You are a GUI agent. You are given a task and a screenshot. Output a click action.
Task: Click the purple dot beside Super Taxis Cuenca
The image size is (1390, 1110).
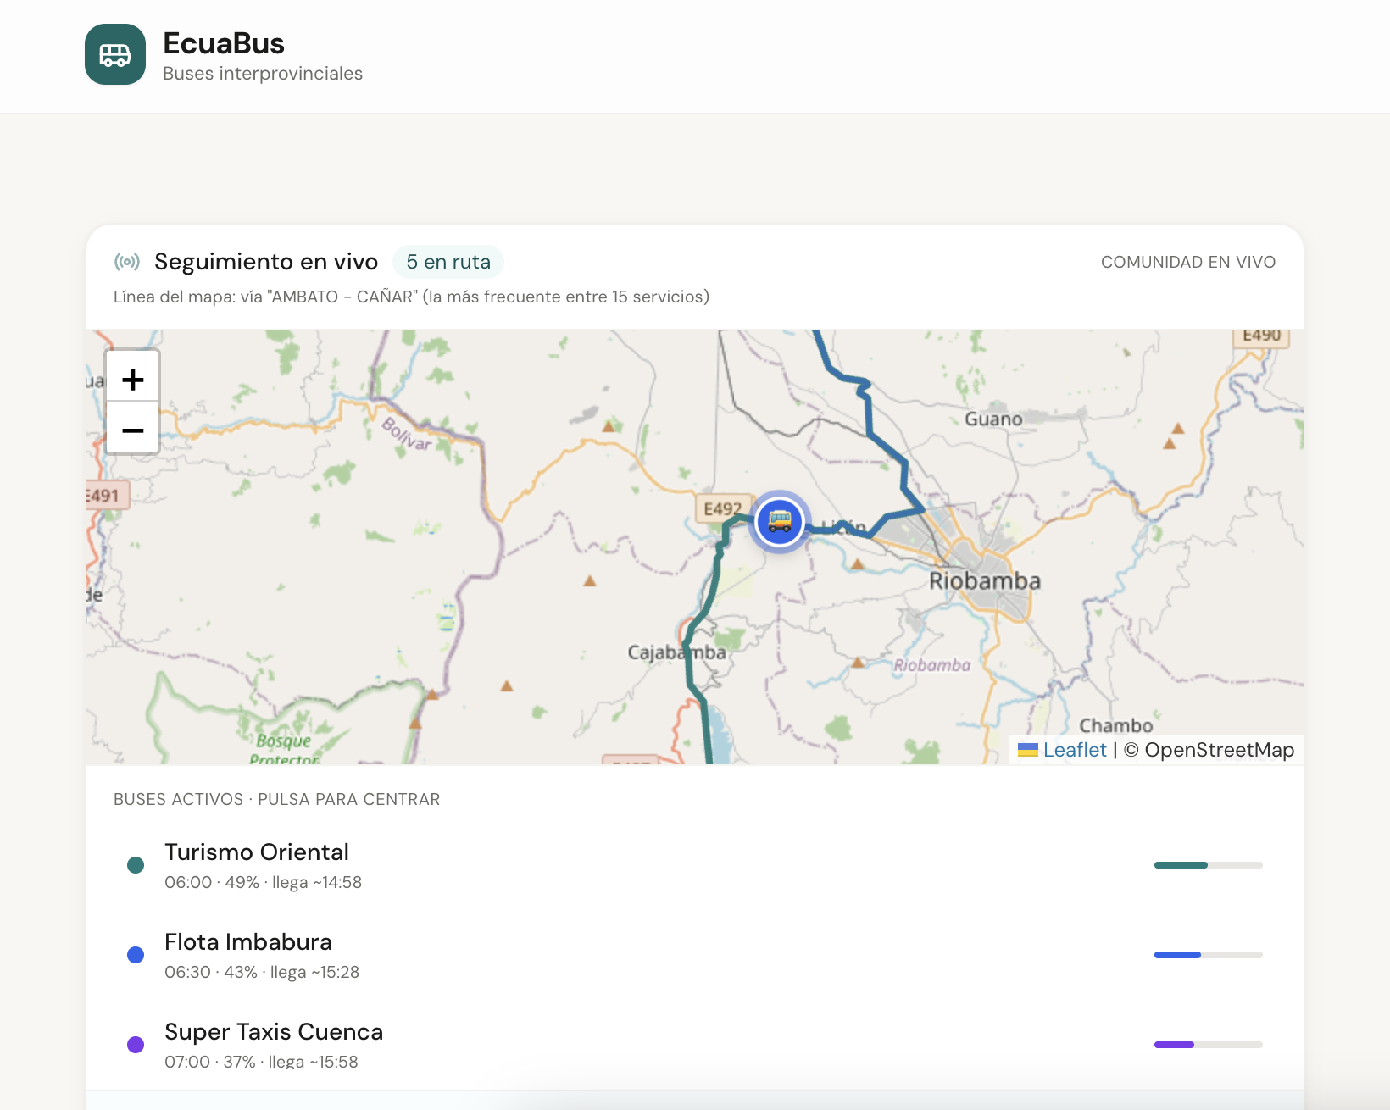click(136, 1045)
